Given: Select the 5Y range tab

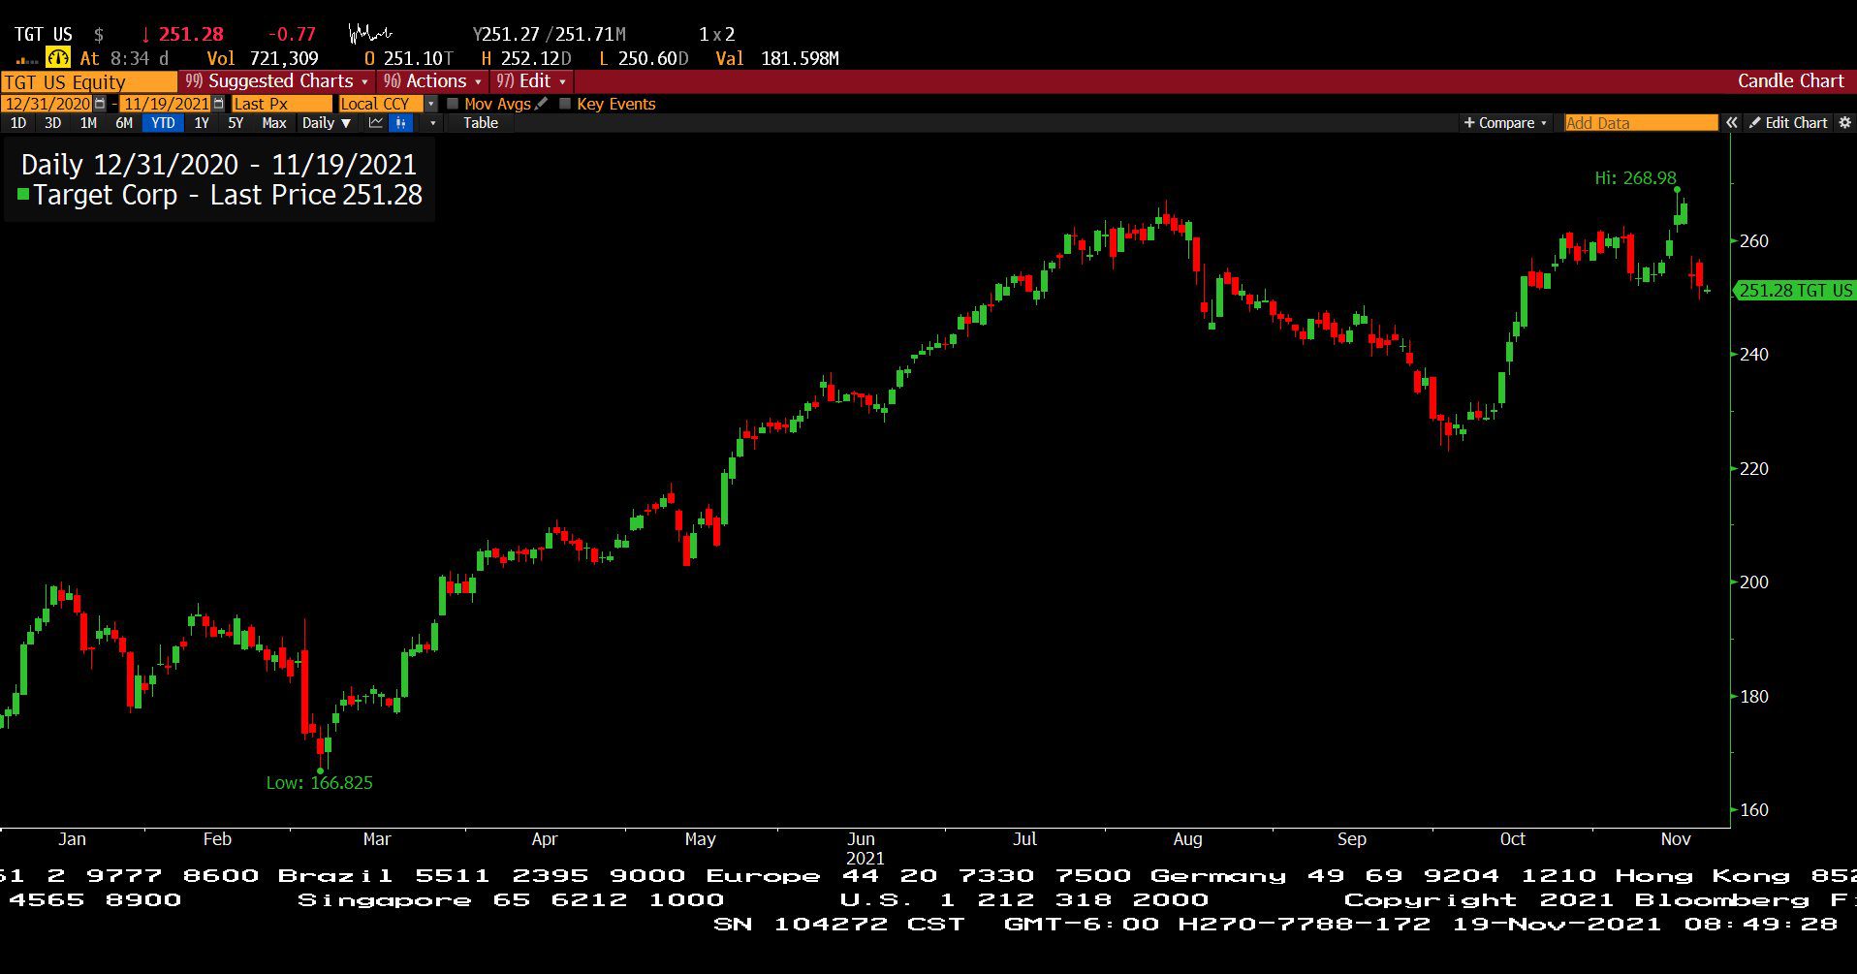Looking at the screenshot, I should pos(236,123).
